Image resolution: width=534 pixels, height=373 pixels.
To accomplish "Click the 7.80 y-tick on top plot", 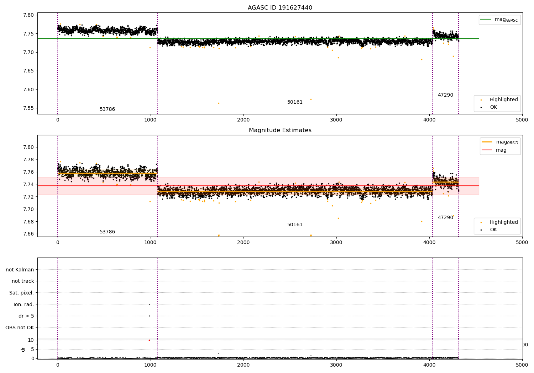I will 28,15.
